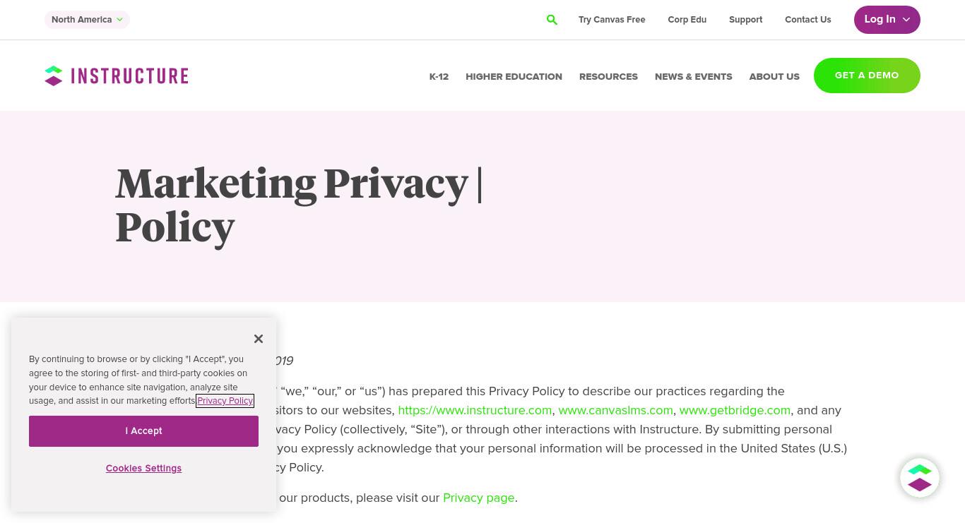This screenshot has width=965, height=523.
Task: Open the Instructure chat widget icon
Action: coord(919,477)
